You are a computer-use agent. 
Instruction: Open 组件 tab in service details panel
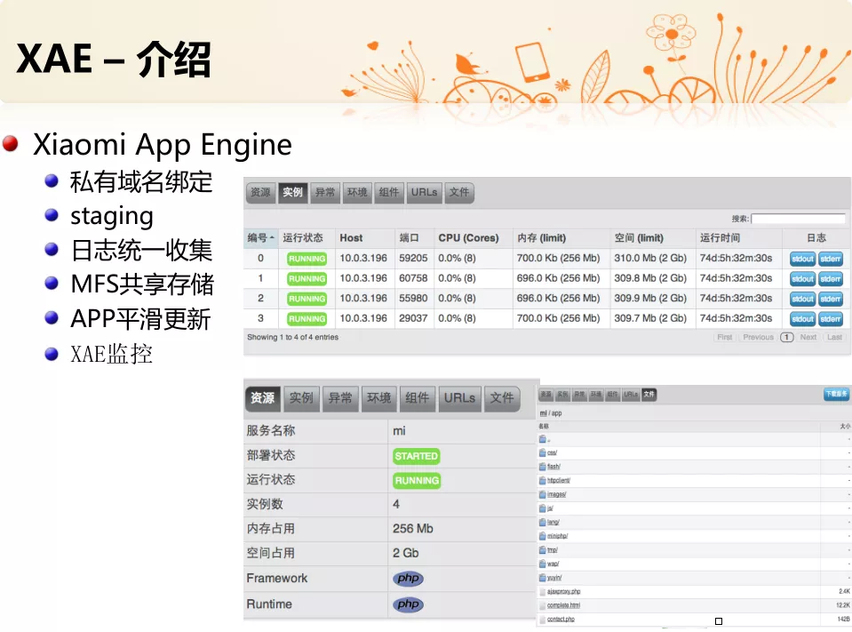[x=418, y=398]
